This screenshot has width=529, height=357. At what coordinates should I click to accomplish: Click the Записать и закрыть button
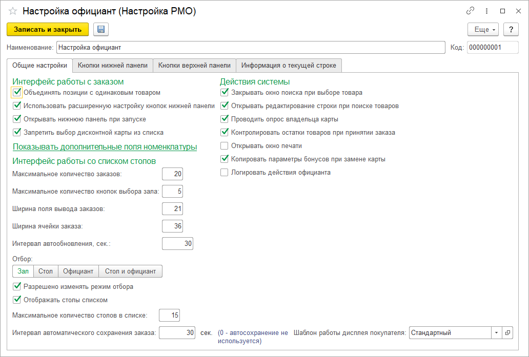pyautogui.click(x=48, y=30)
